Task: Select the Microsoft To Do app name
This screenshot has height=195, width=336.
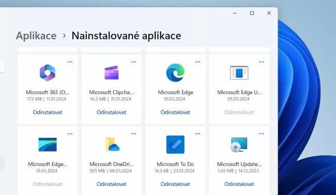Action: [175, 164]
